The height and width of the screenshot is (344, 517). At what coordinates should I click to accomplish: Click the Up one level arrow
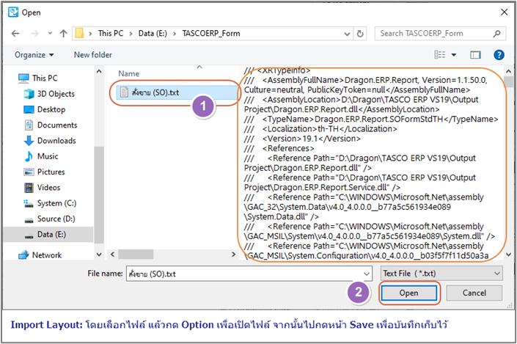click(x=63, y=33)
